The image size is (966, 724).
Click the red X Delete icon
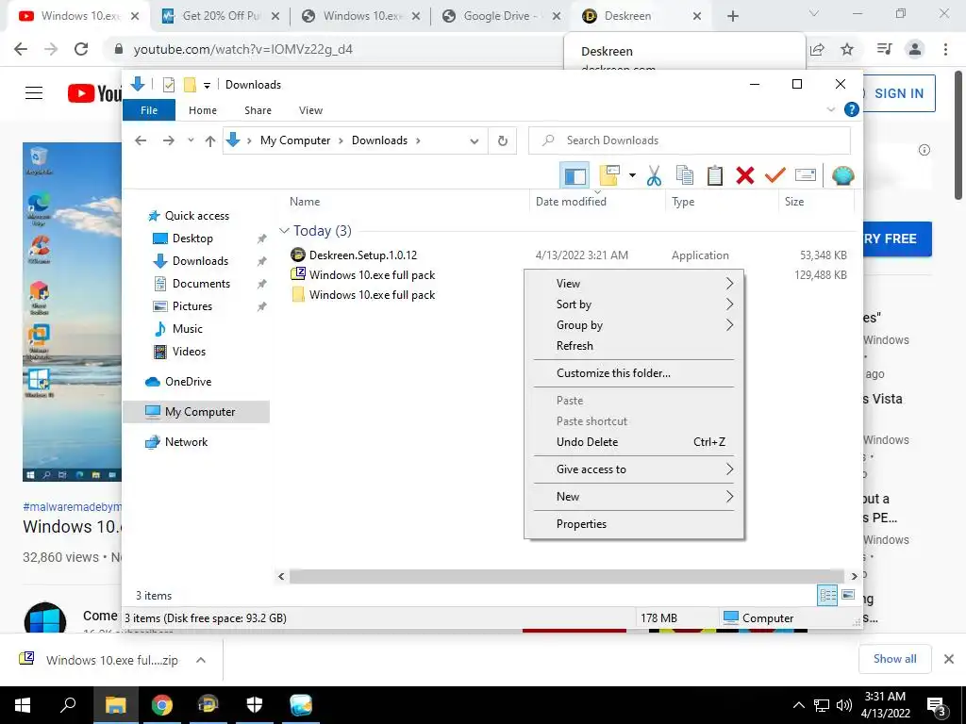(745, 175)
